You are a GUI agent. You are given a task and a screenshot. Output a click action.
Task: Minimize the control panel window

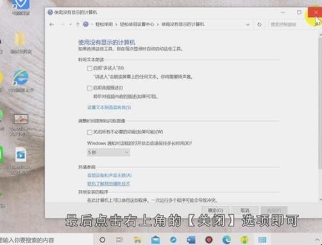pos(283,12)
